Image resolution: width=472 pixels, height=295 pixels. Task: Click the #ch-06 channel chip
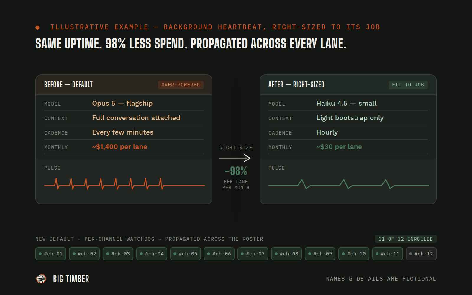click(219, 254)
